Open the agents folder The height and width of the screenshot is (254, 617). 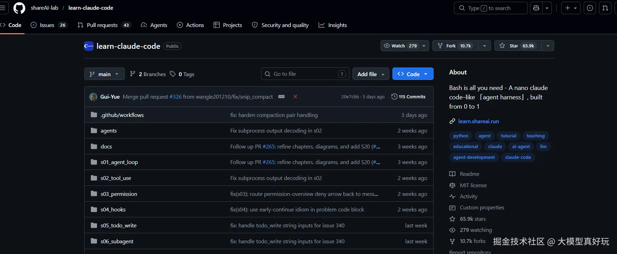(108, 131)
